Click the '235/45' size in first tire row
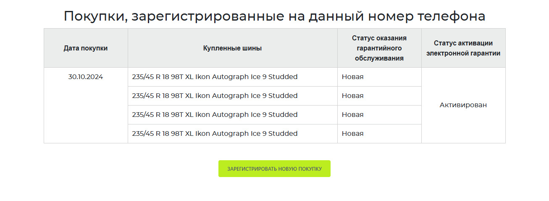The image size is (549, 201). coord(142,77)
